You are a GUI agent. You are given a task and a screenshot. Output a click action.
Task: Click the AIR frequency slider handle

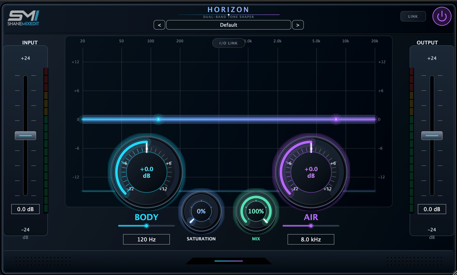(311, 226)
